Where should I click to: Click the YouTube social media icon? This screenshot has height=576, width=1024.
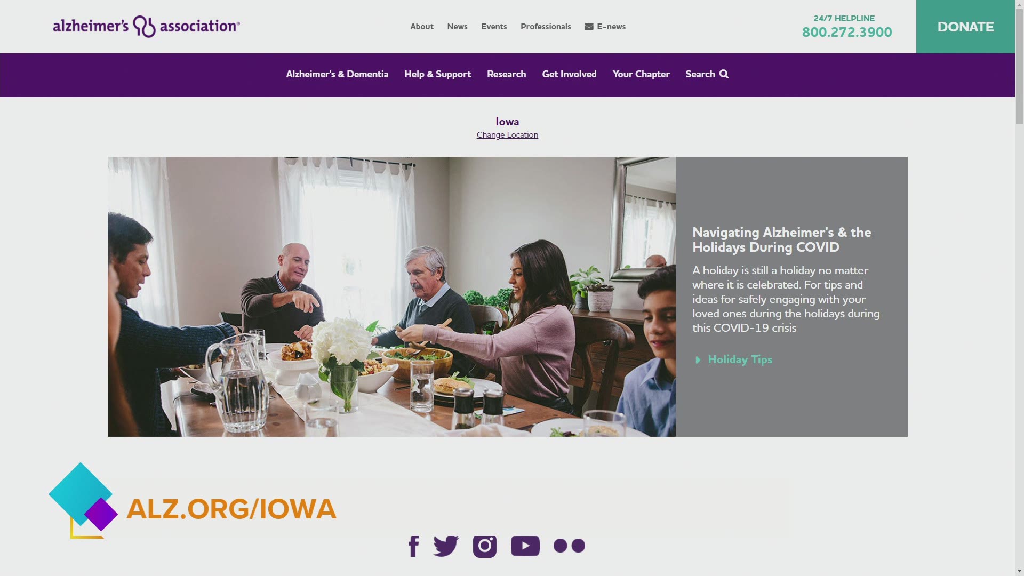pyautogui.click(x=525, y=545)
